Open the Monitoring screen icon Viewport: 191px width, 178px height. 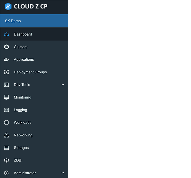pyautogui.click(x=7, y=97)
